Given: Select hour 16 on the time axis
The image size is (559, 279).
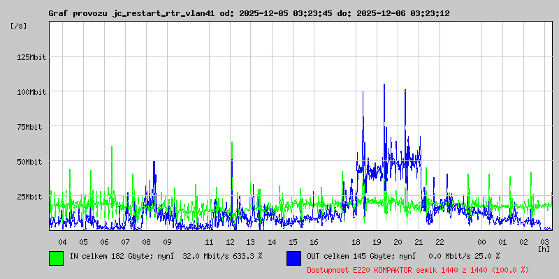Looking at the screenshot, I should pyautogui.click(x=314, y=241).
